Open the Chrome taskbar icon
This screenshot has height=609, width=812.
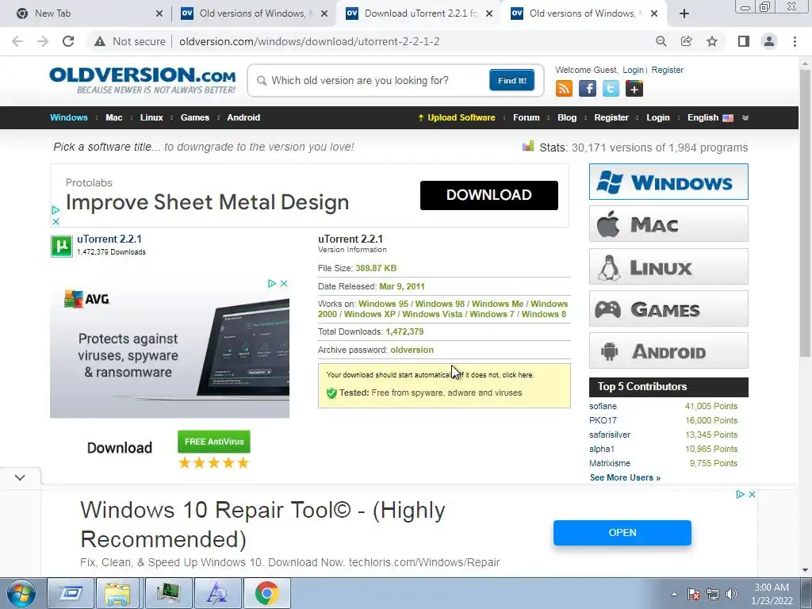coord(266,593)
